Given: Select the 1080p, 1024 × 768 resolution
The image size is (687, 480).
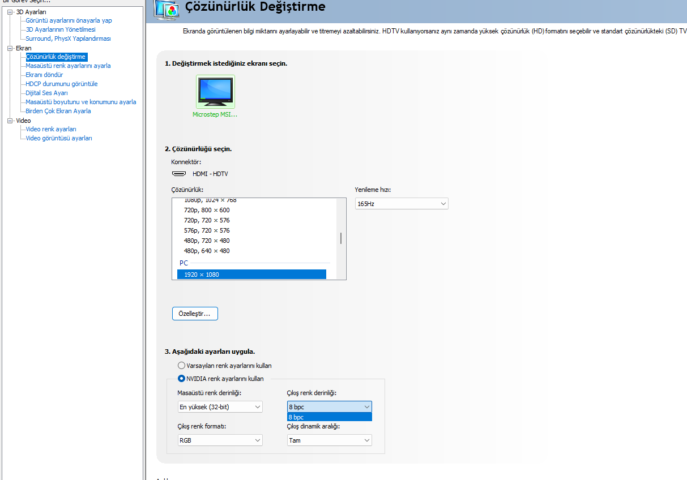Looking at the screenshot, I should click(x=210, y=200).
